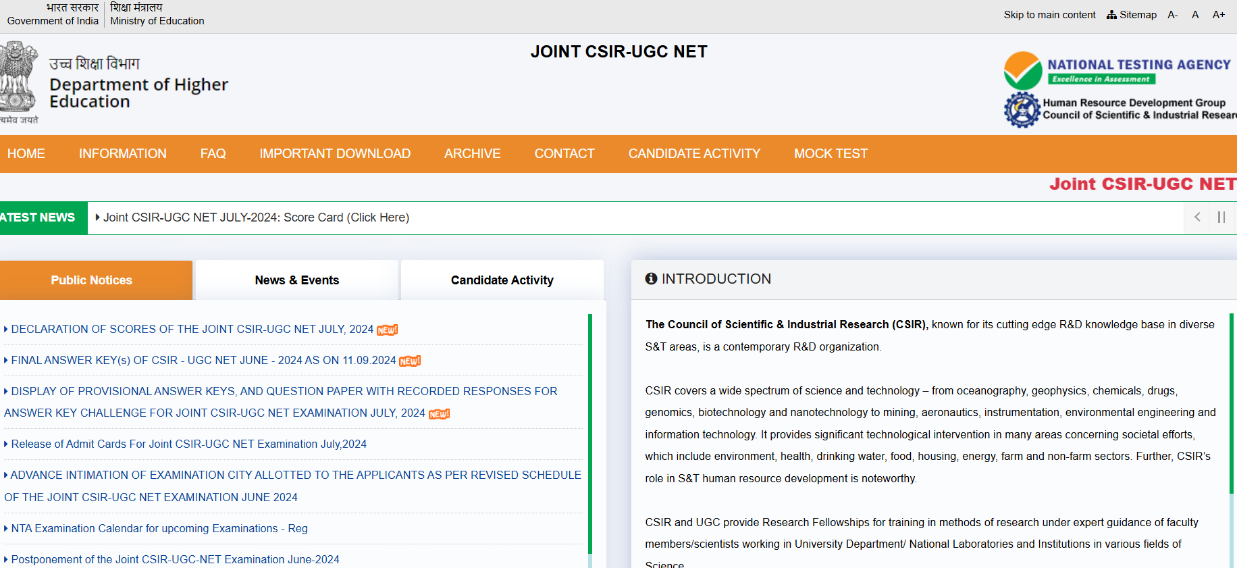Click Government of India header text
1237x568 pixels.
tap(53, 21)
